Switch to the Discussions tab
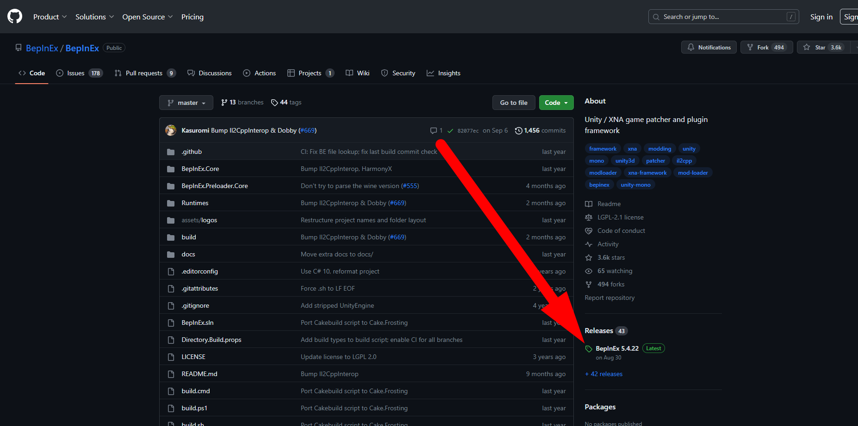The width and height of the screenshot is (858, 426). [209, 73]
